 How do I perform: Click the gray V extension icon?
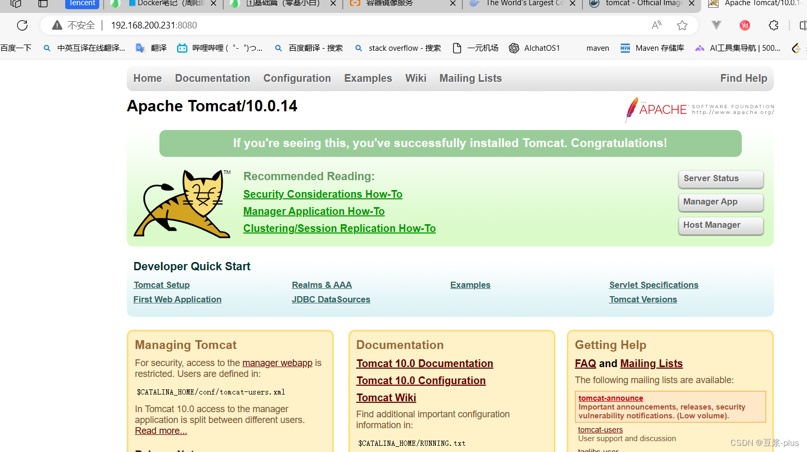(716, 25)
